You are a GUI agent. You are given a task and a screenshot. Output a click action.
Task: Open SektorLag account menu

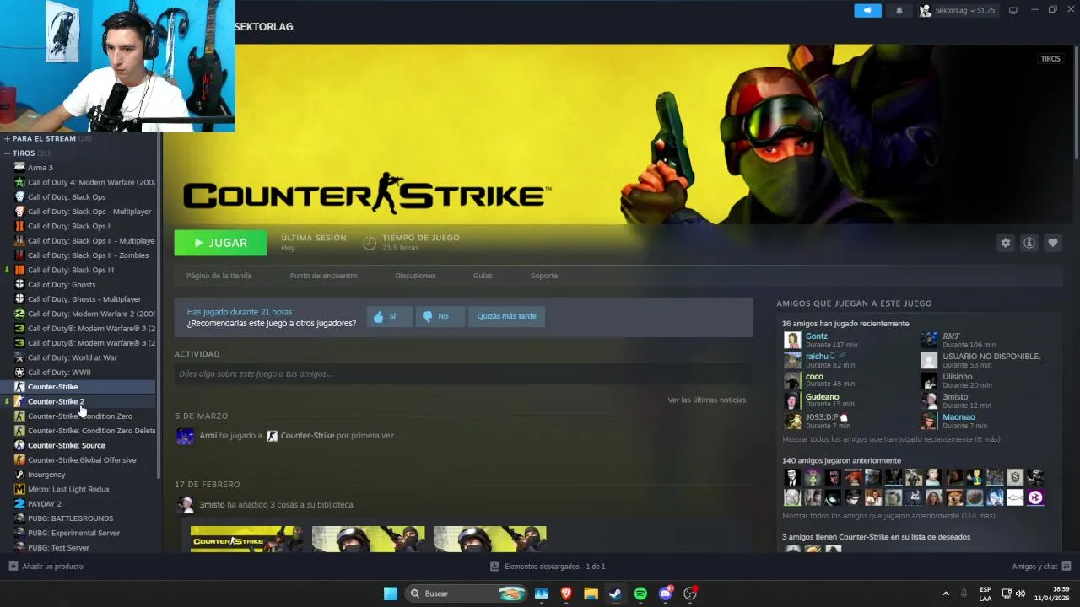coord(957,10)
